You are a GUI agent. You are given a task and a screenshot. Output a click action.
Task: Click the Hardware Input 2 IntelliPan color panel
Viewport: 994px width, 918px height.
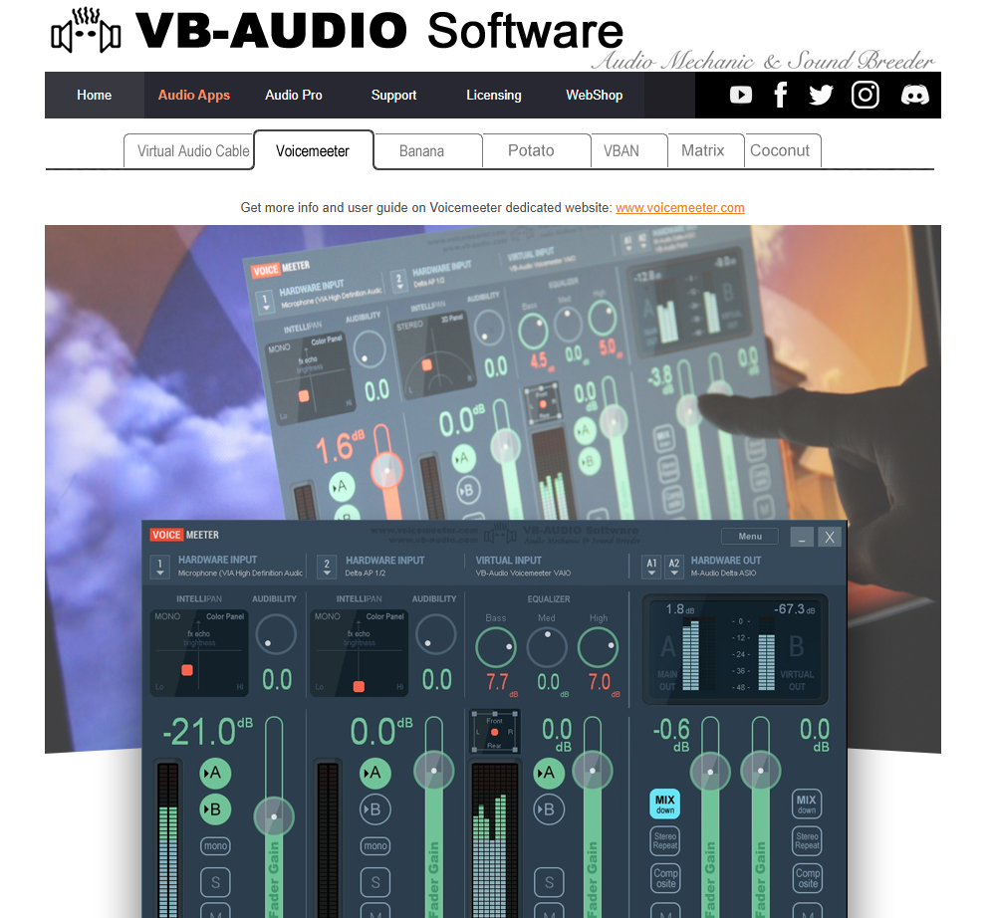click(359, 653)
